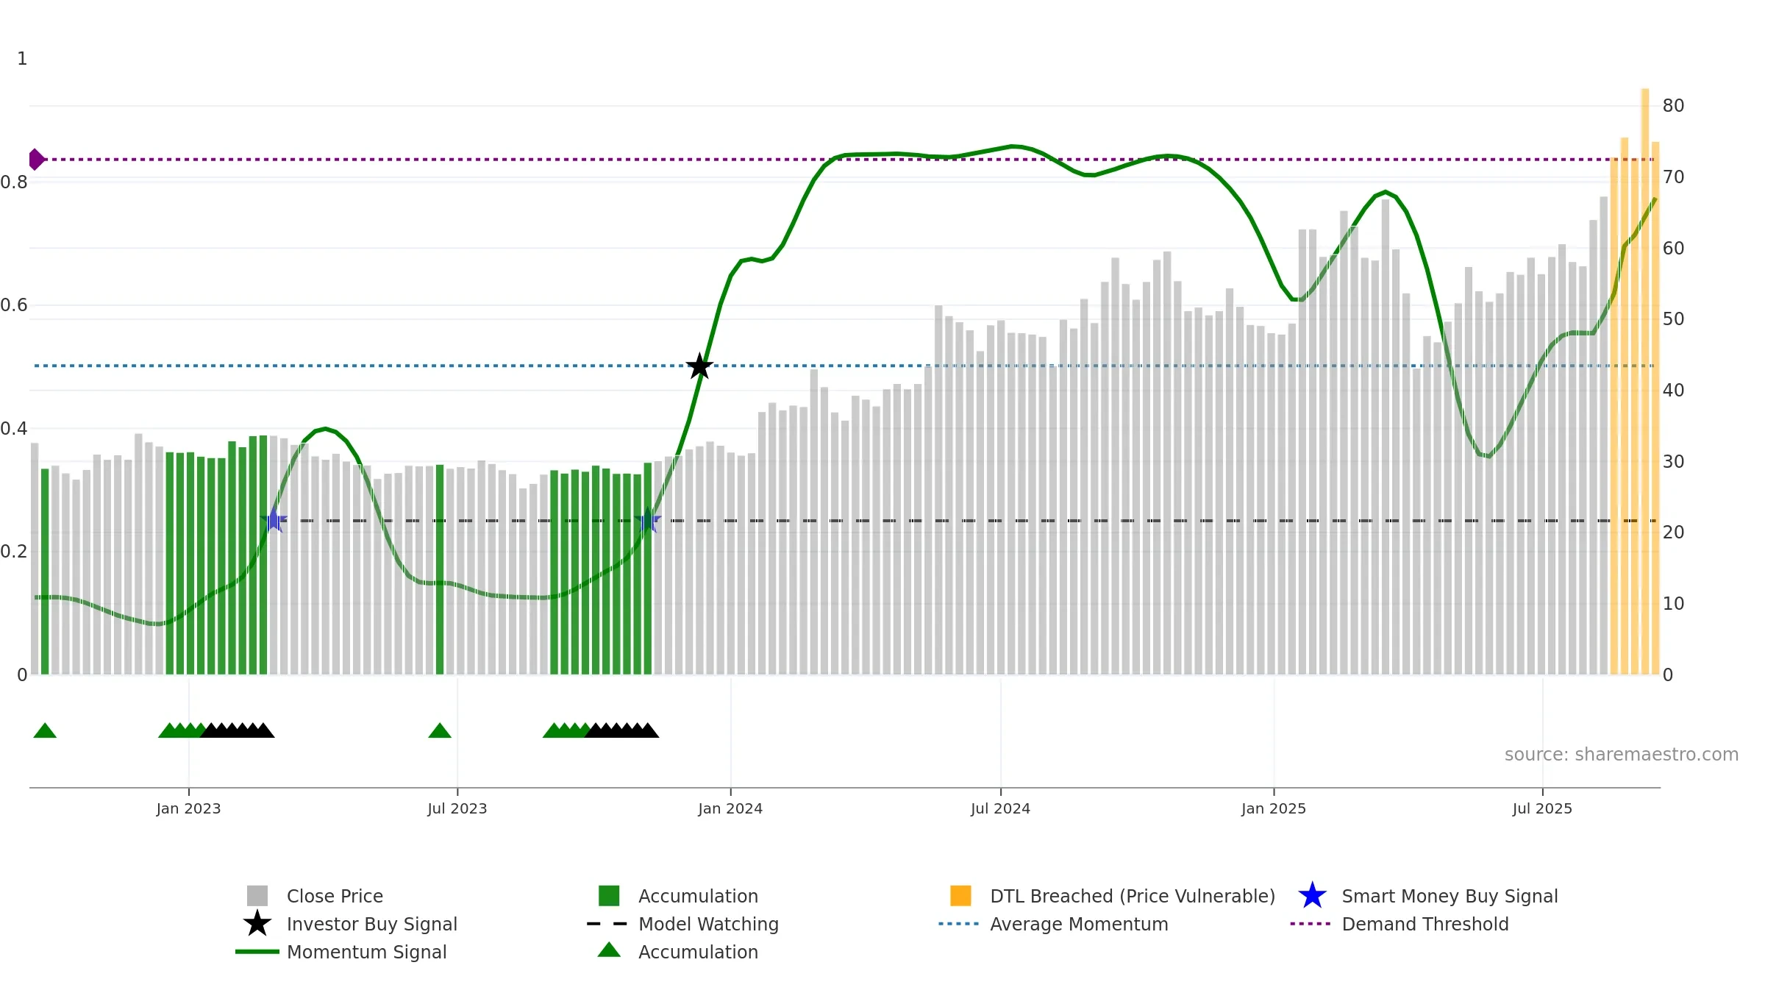1765x993 pixels.
Task: Click the green triangle Accumulation legend icon
Action: click(x=609, y=950)
